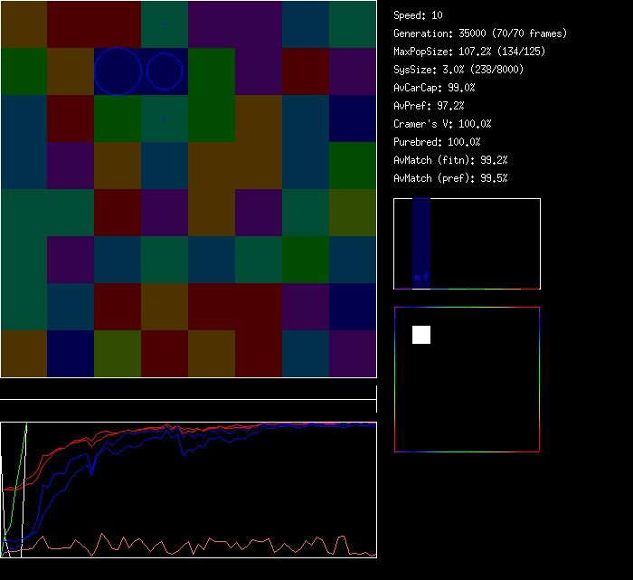Click the Generation: 35000 frame counter
The height and width of the screenshot is (580, 633).
coord(480,33)
